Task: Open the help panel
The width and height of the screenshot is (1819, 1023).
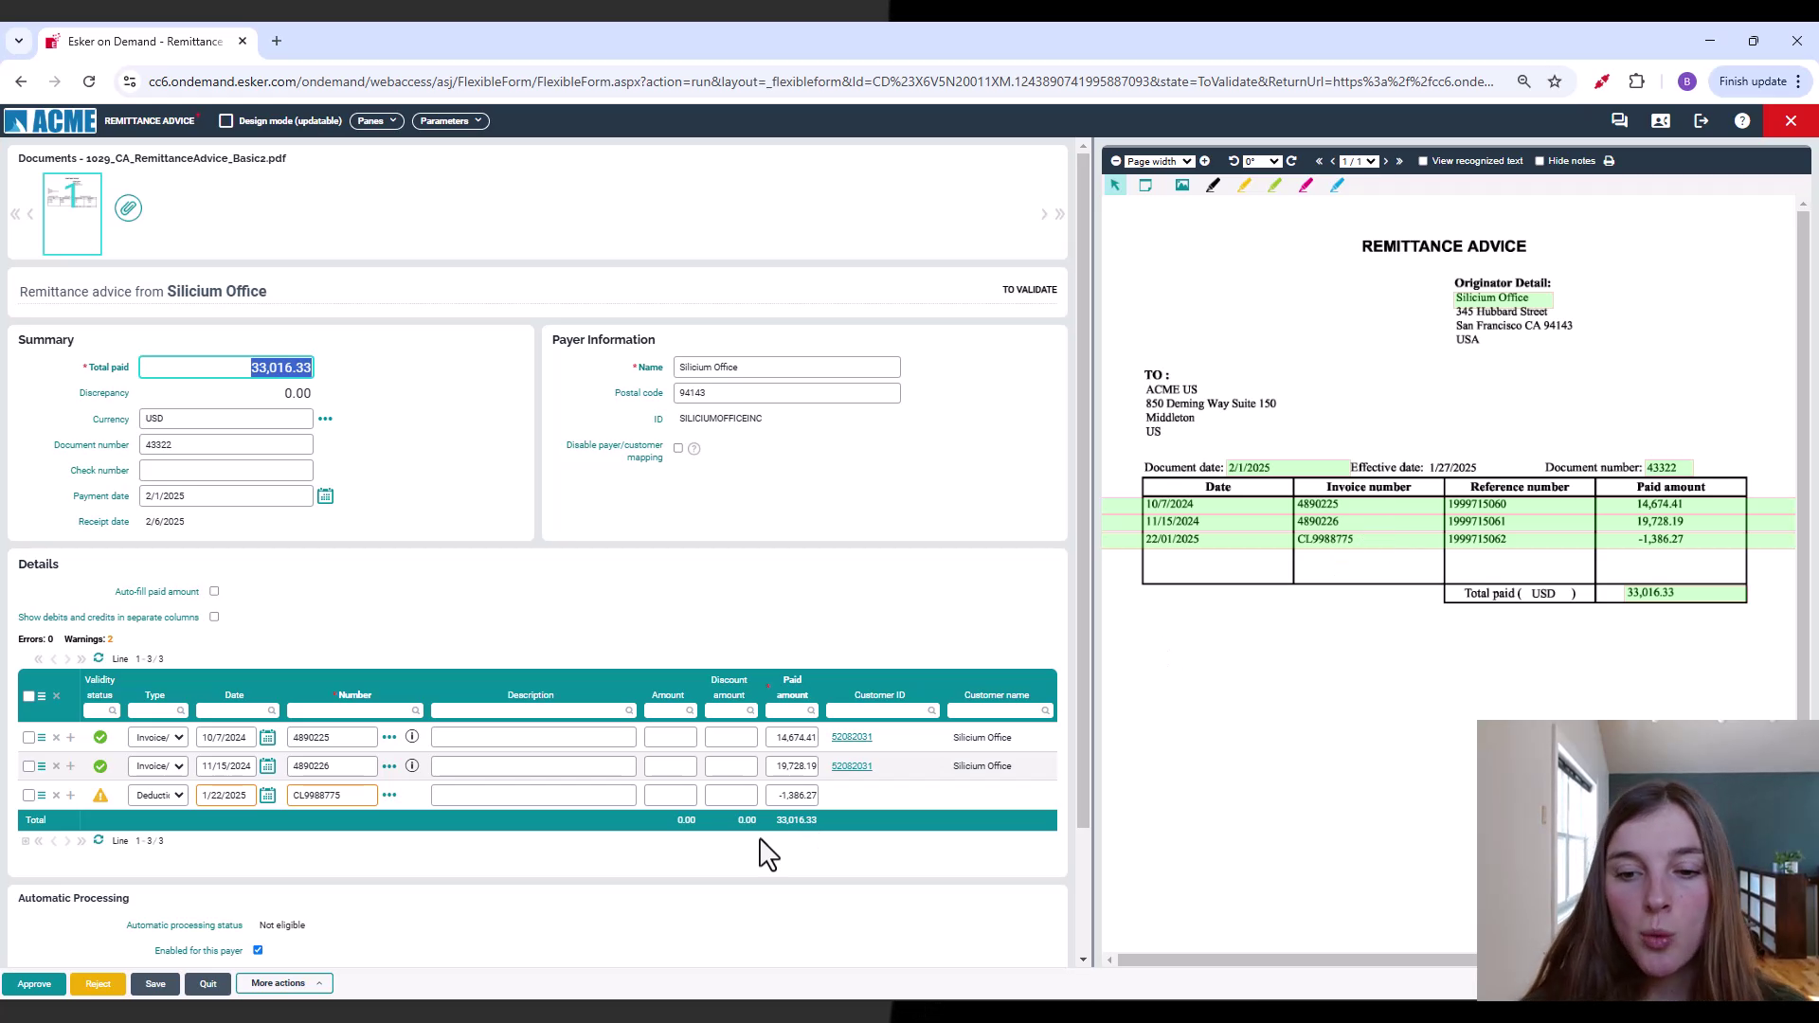Action: coord(1742,120)
